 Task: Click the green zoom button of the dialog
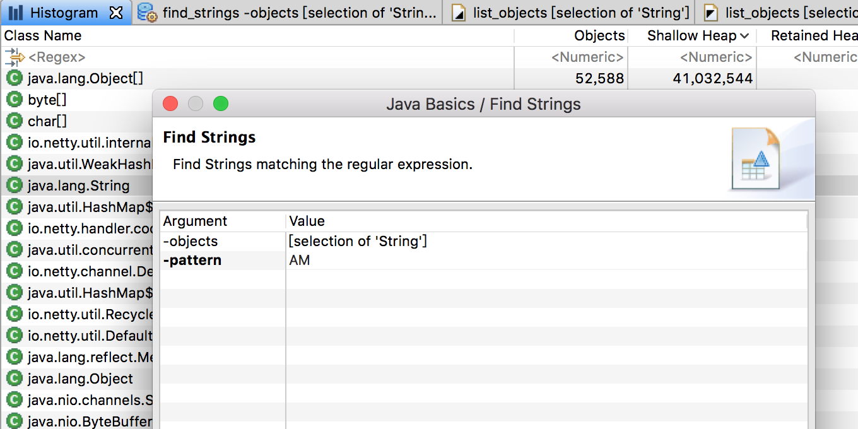tap(220, 103)
